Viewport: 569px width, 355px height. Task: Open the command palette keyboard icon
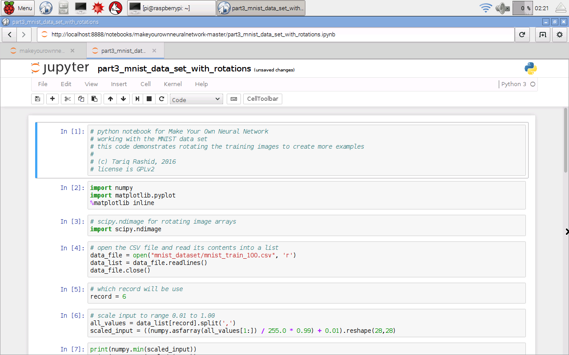coord(234,99)
